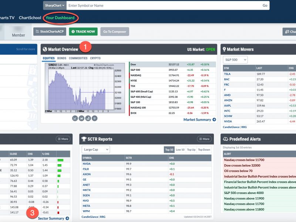The width and height of the screenshot is (296, 222).
Task: Open Seasonality icon below the $INDU chart
Action: tap(95, 118)
